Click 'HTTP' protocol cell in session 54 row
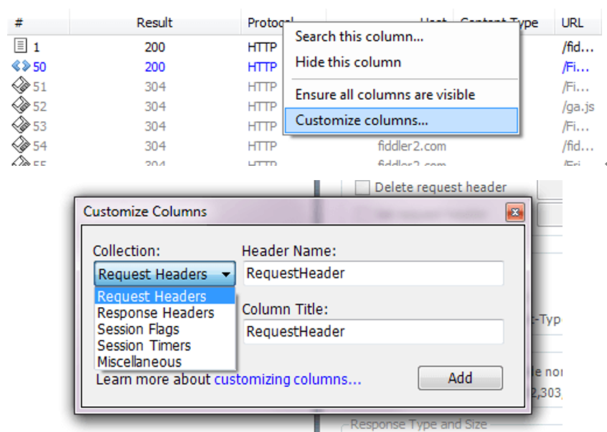Image resolution: width=607 pixels, height=432 pixels. [x=262, y=146]
